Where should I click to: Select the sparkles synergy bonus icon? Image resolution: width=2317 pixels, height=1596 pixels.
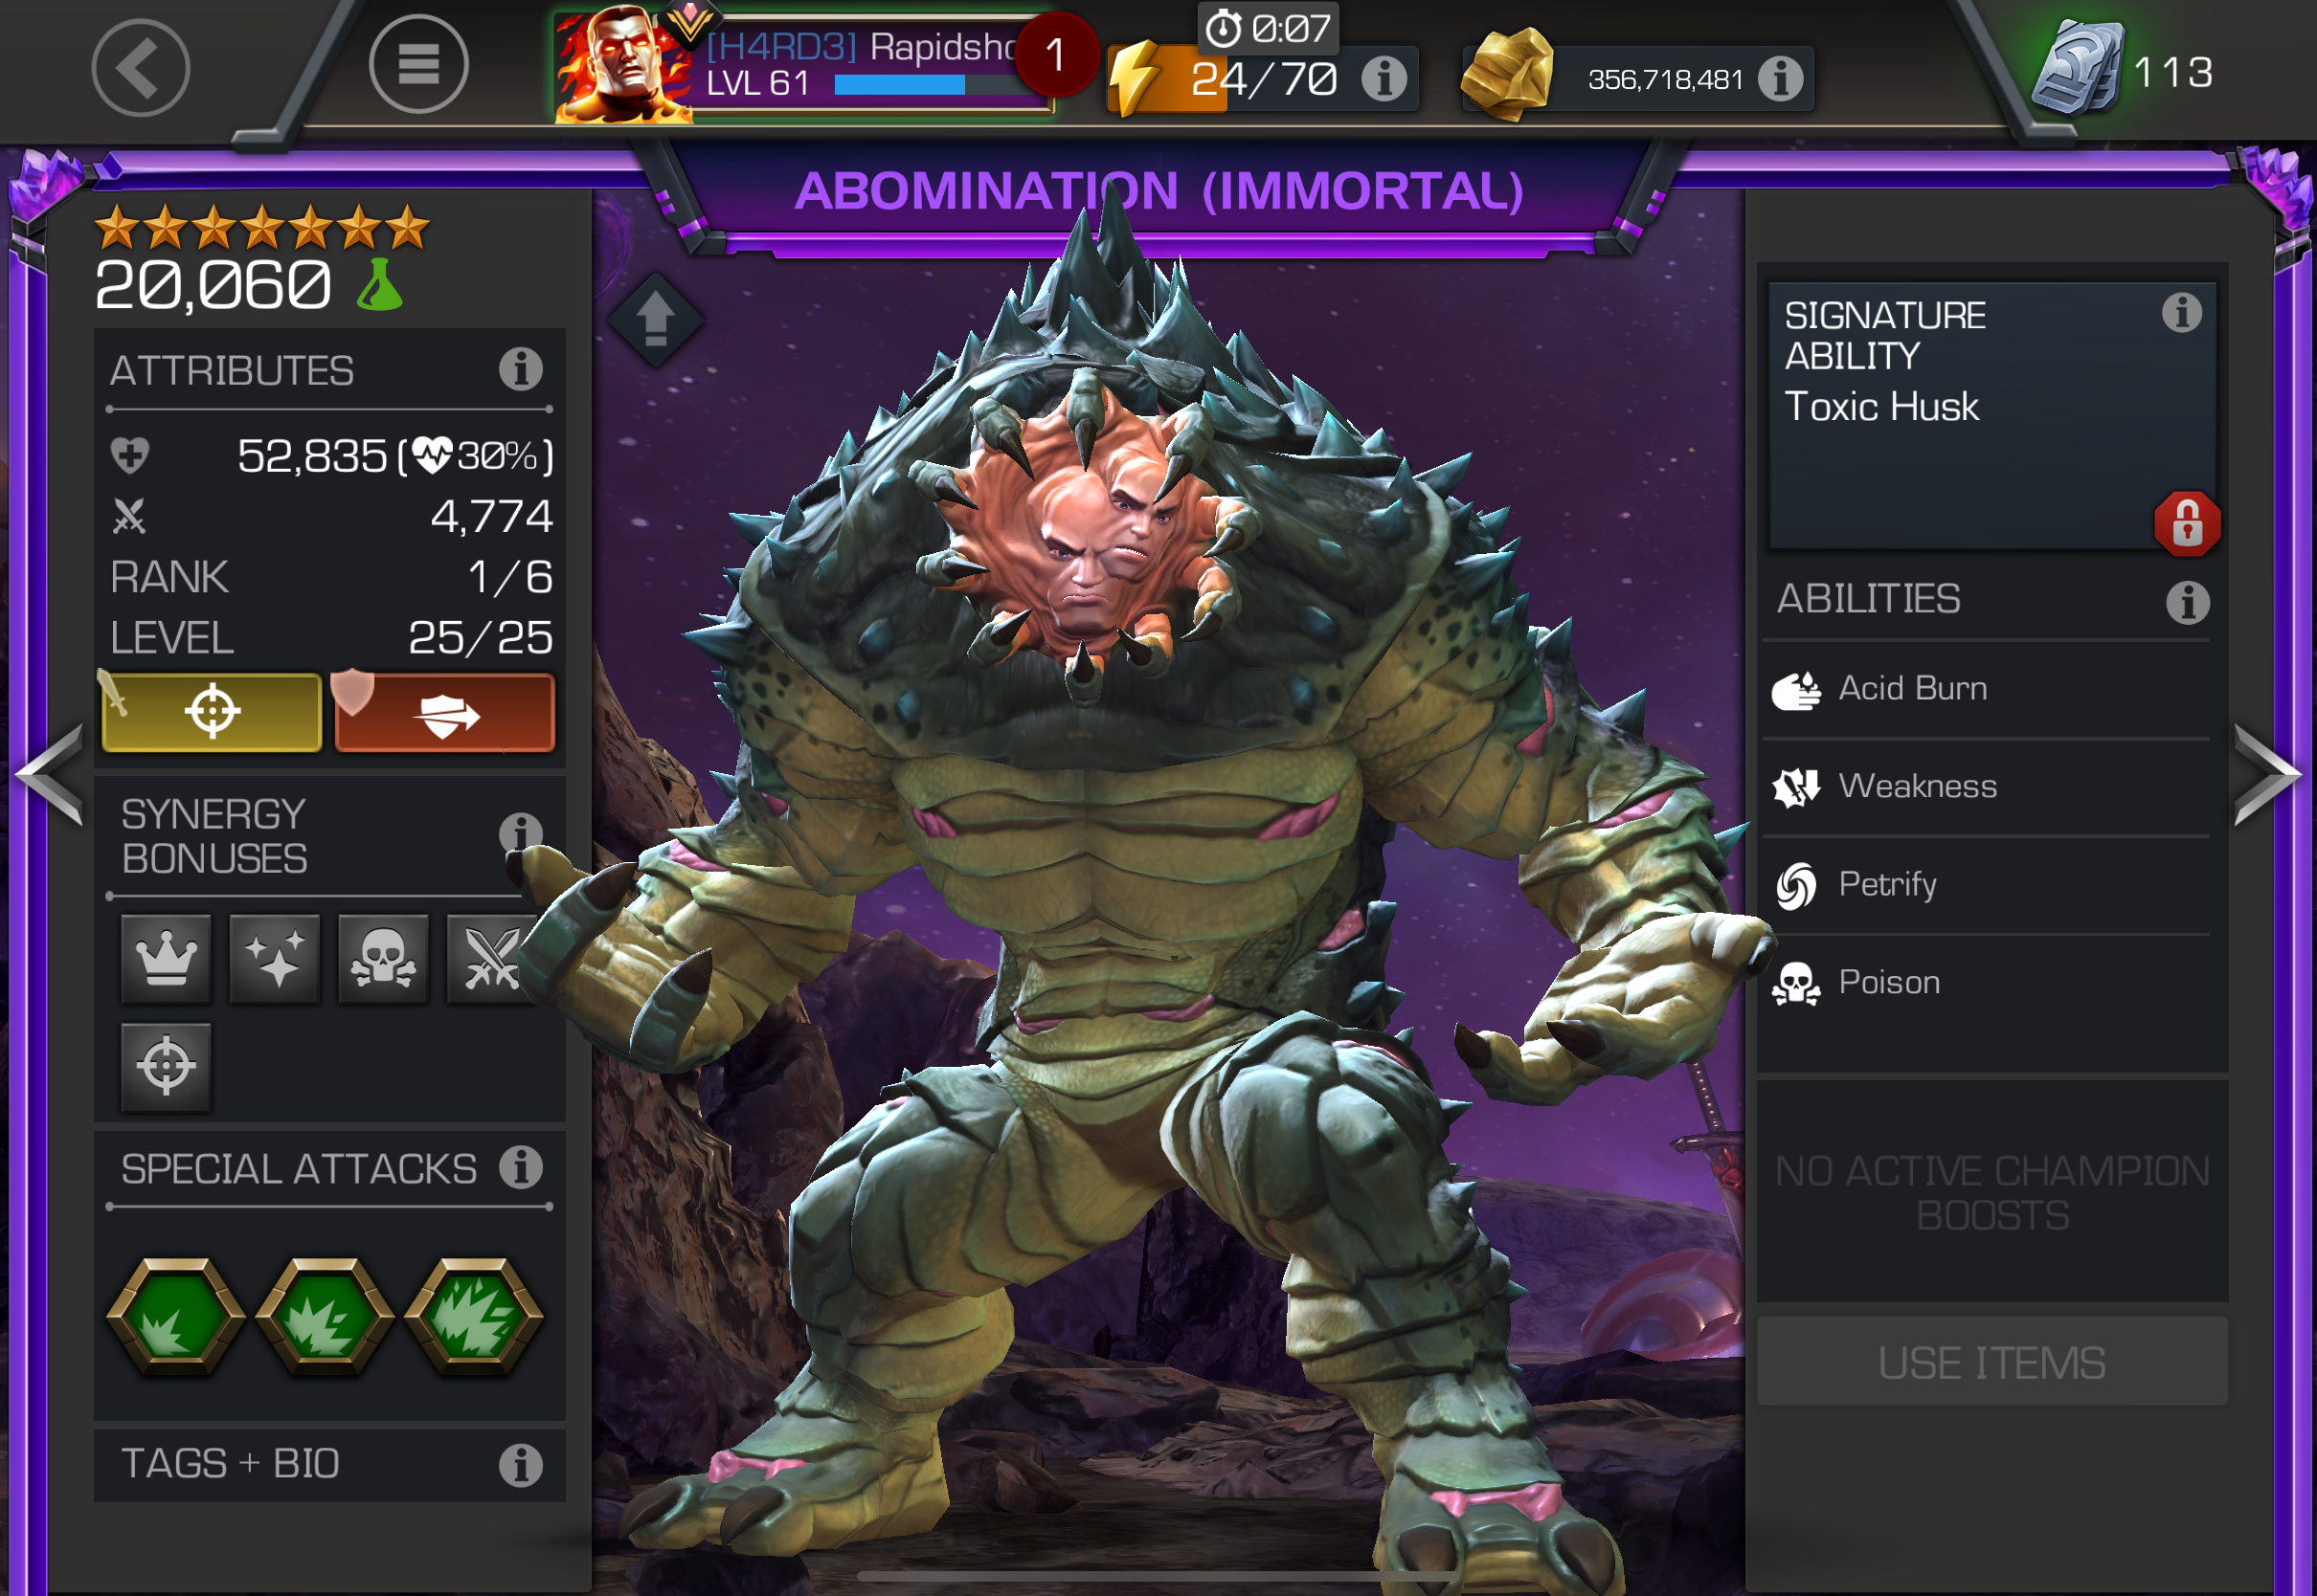point(274,958)
